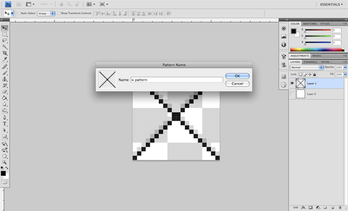Select the Adjustments tab
This screenshot has width=348, height=211.
tap(300, 55)
